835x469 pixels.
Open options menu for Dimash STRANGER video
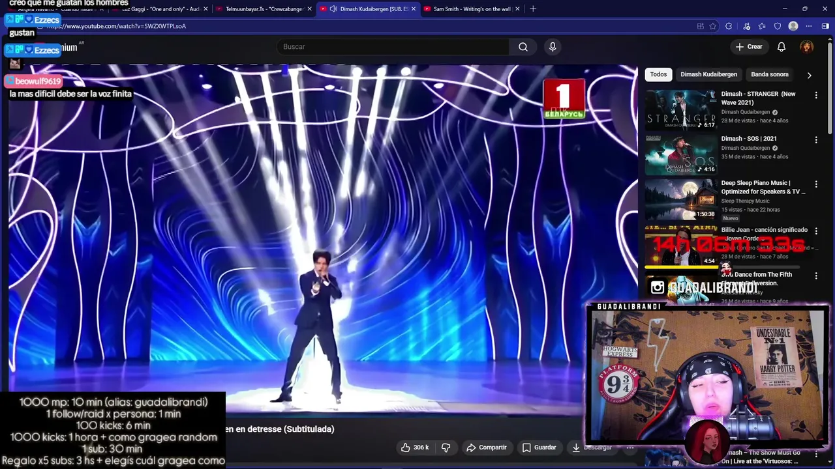point(815,95)
